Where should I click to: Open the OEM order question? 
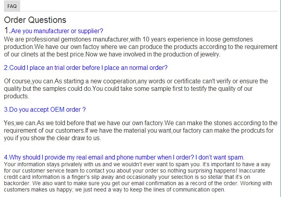pos(45,109)
